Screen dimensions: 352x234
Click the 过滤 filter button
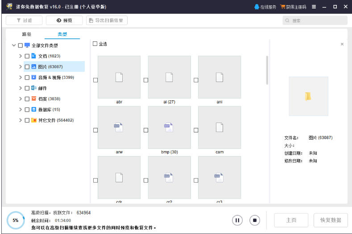tap(24, 21)
